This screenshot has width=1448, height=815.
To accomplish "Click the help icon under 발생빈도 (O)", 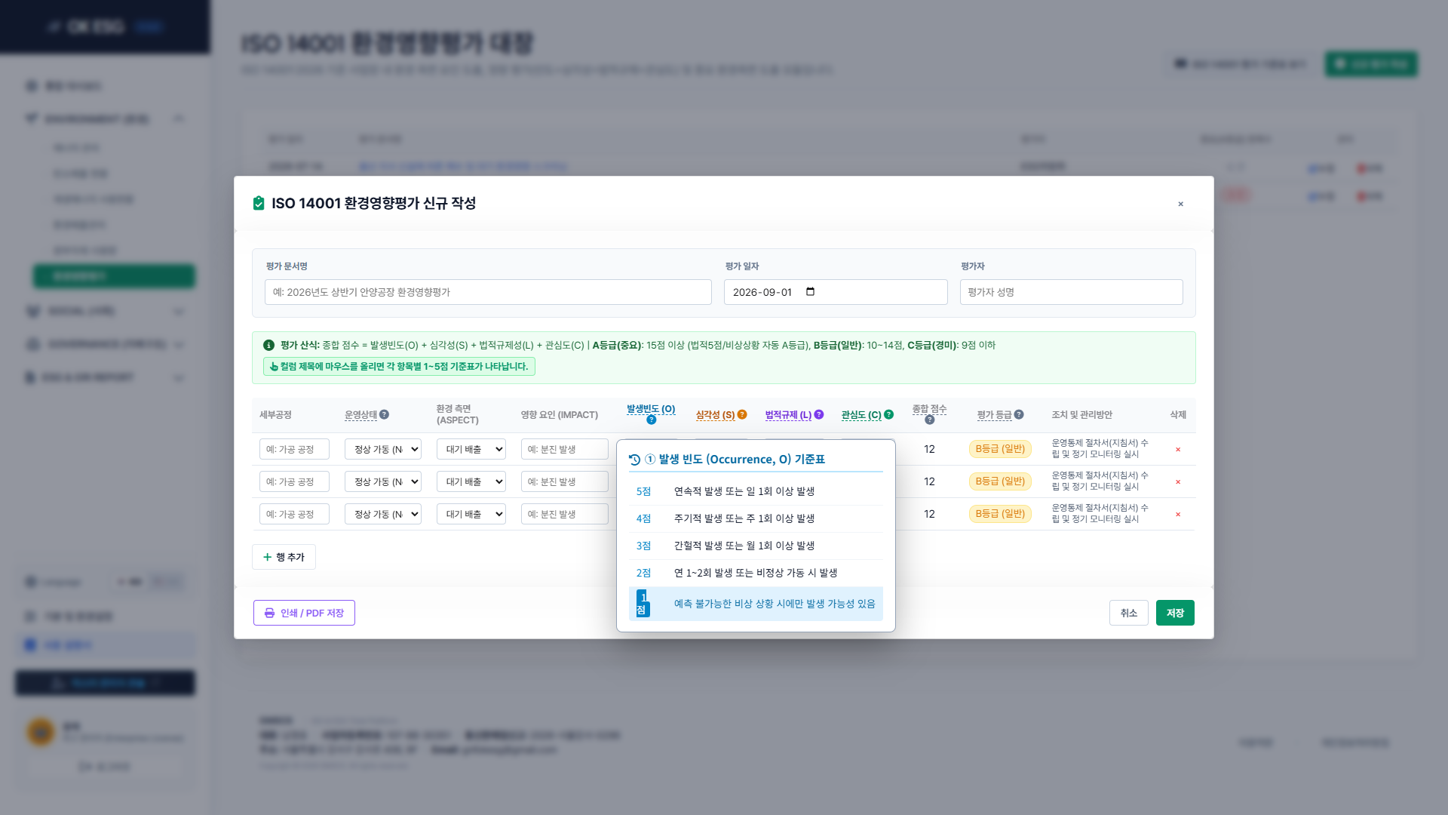I will 651,420.
